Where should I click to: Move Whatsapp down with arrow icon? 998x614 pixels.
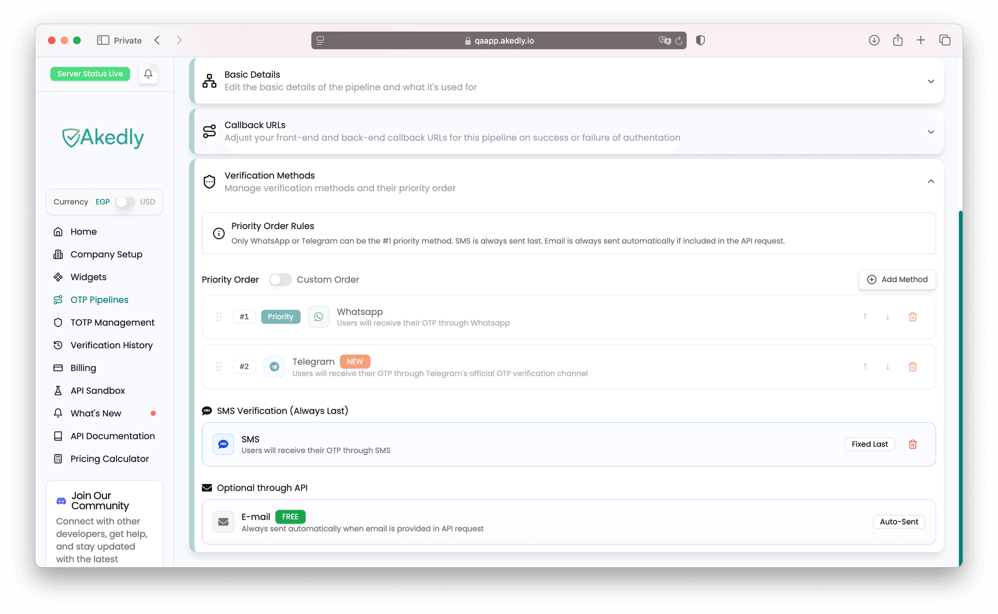[x=887, y=317]
